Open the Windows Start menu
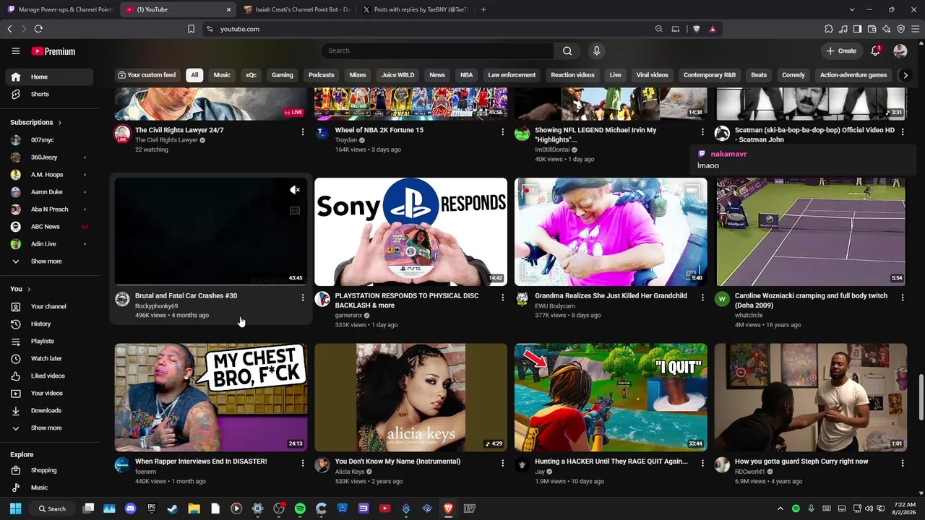 click(x=15, y=508)
